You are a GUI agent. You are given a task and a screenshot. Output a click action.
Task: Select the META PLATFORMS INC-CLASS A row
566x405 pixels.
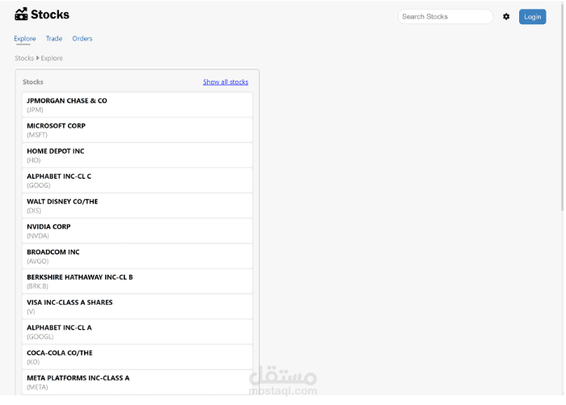coord(137,382)
